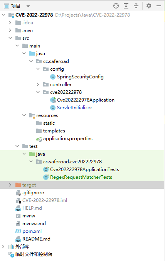Expand the controller package
The width and height of the screenshot is (165, 261).
click(38, 85)
